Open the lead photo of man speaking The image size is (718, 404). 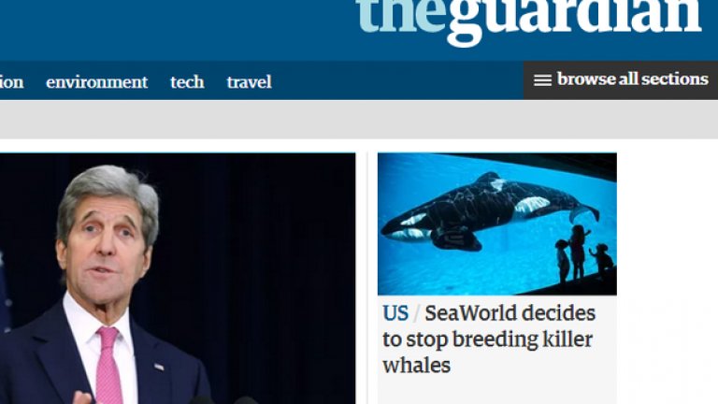click(x=178, y=279)
